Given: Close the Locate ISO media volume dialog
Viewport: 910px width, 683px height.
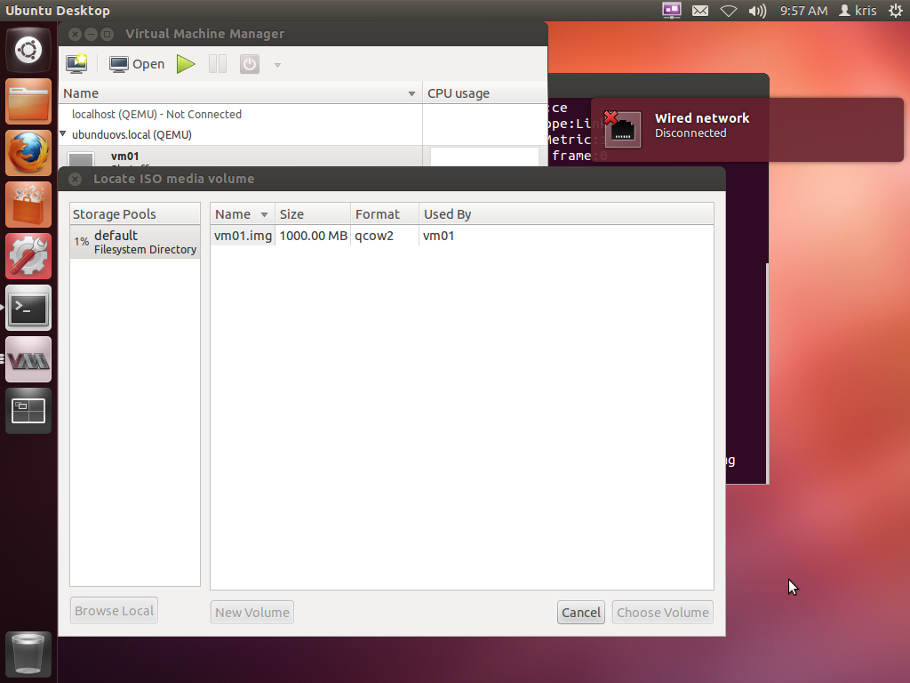Looking at the screenshot, I should 75,179.
